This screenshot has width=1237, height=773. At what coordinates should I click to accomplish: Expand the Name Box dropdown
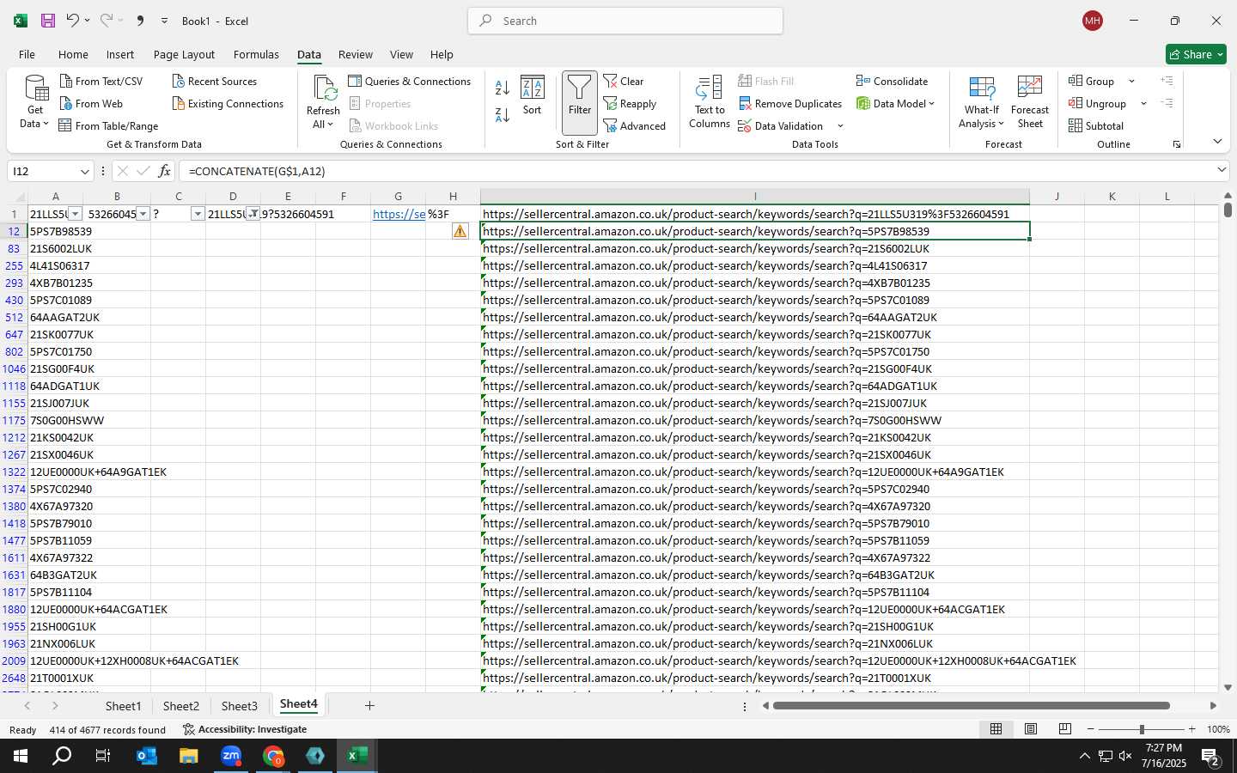click(x=84, y=171)
